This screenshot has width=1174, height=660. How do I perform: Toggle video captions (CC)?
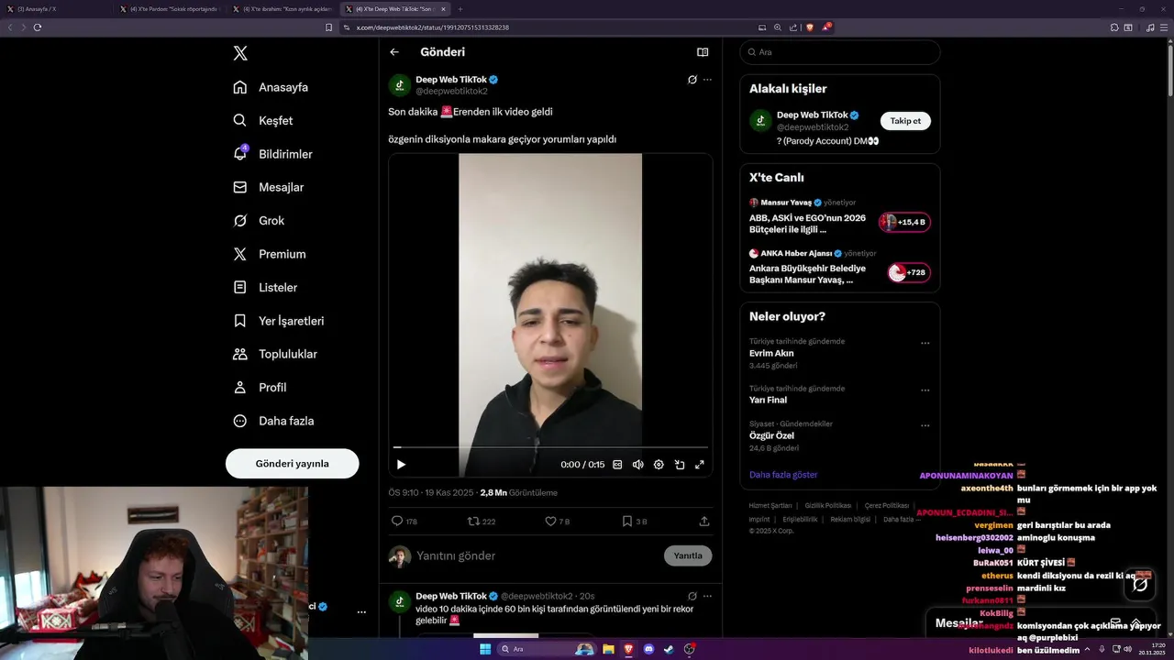tap(617, 465)
